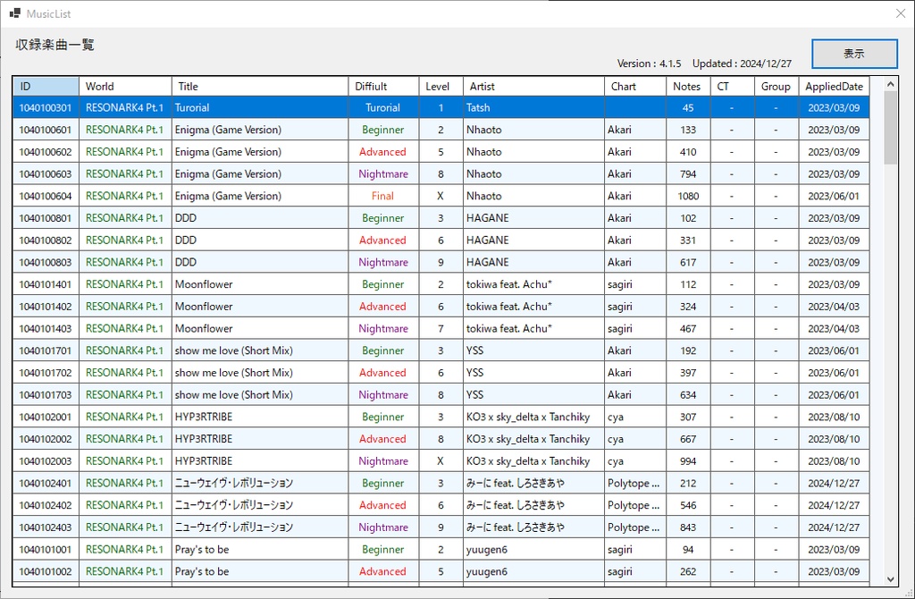Select the Enigma Final difficulty row

268,195
